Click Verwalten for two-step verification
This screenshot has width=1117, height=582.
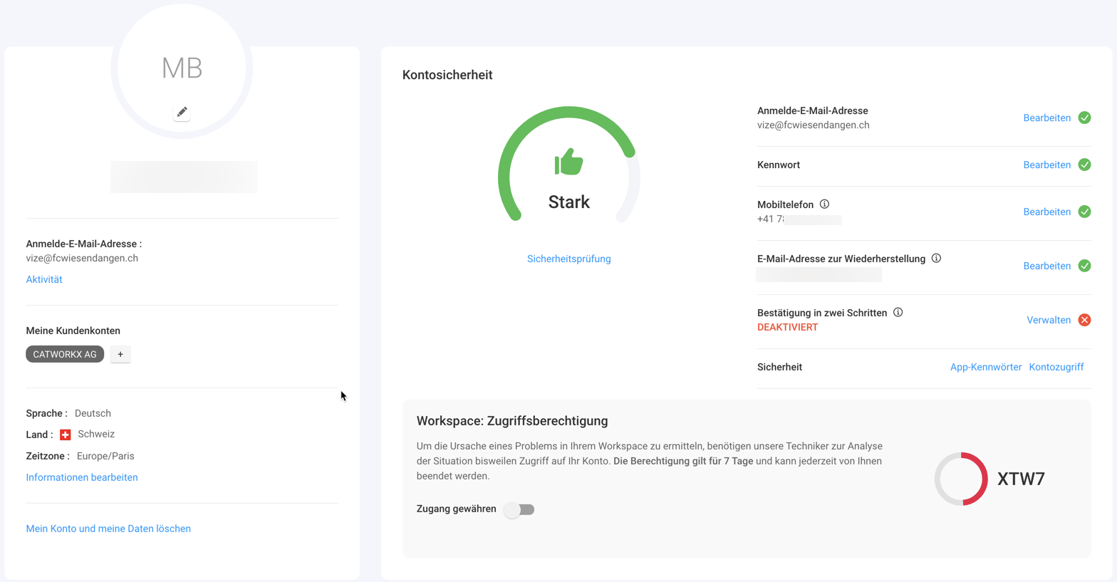point(1048,320)
